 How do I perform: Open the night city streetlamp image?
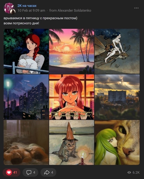click(x=26, y=97)
